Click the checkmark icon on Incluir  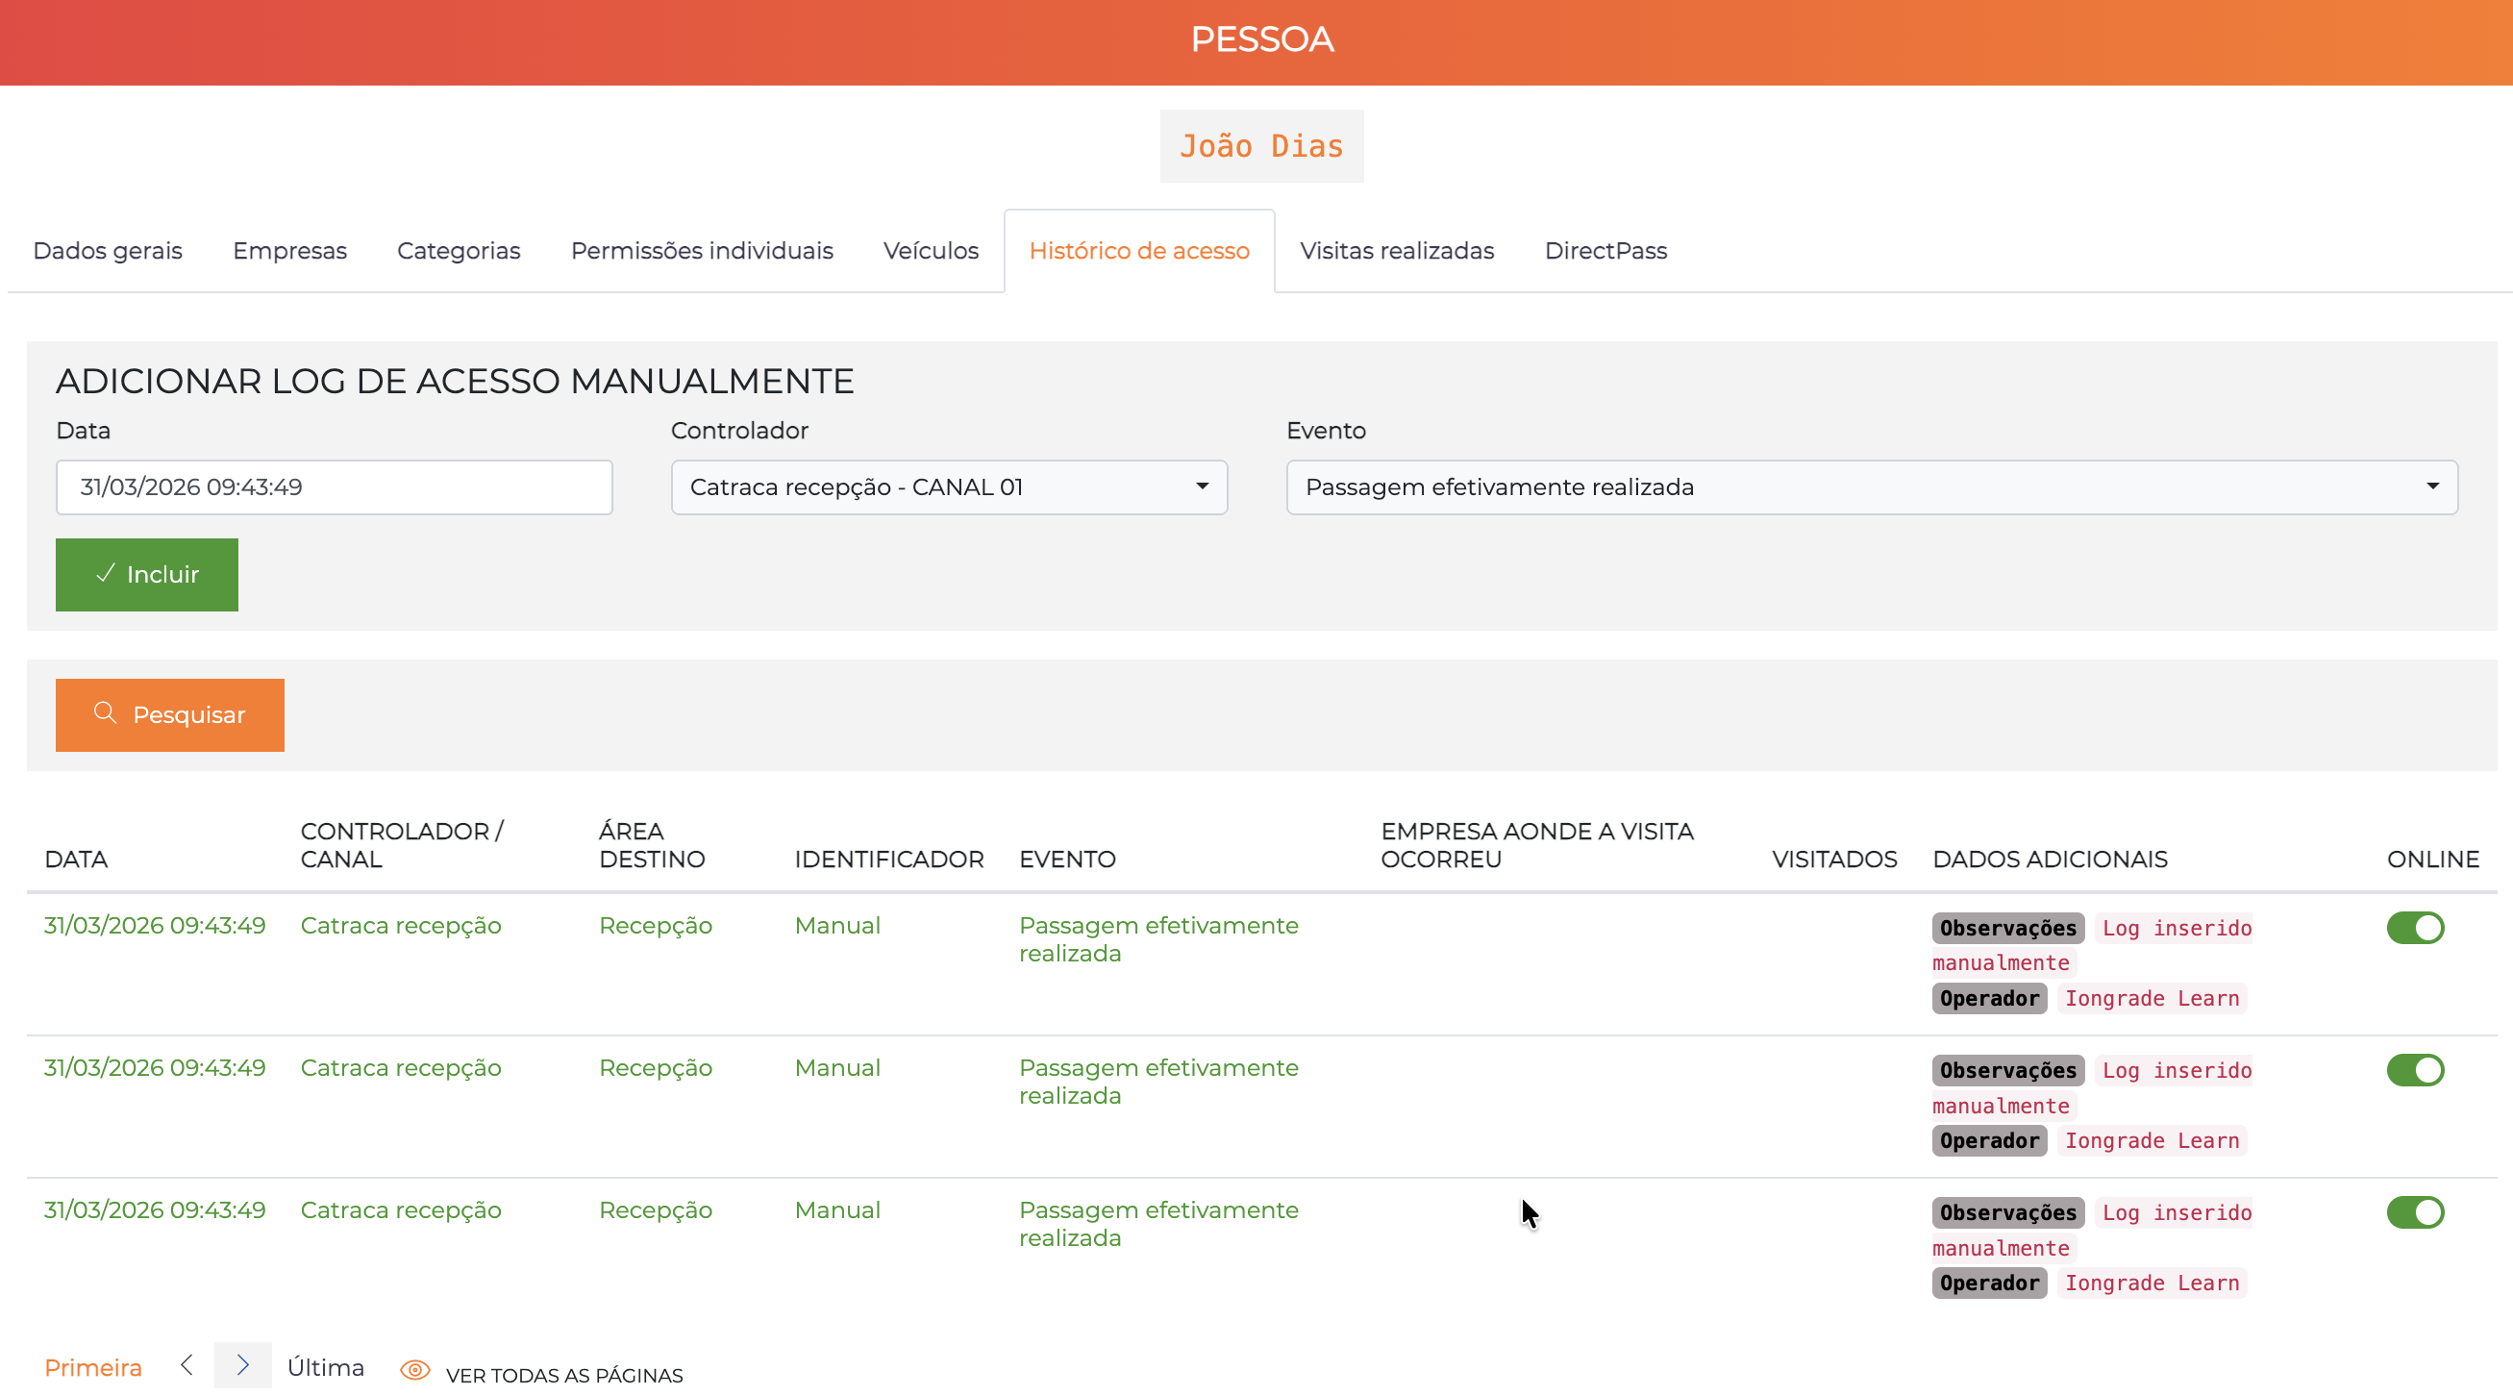click(106, 574)
